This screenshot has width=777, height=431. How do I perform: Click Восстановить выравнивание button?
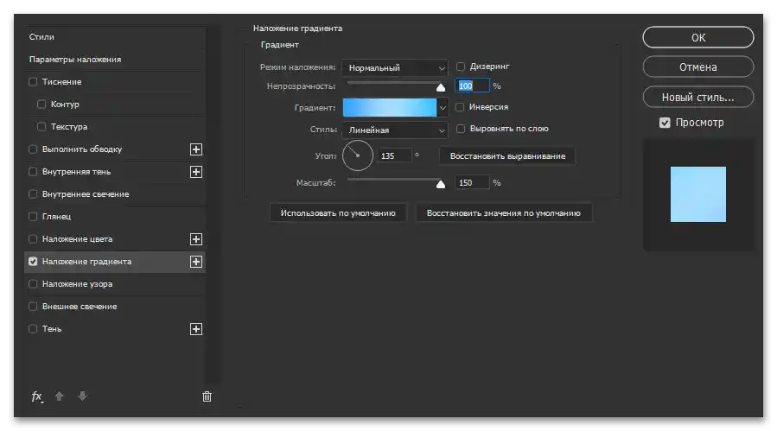point(507,156)
